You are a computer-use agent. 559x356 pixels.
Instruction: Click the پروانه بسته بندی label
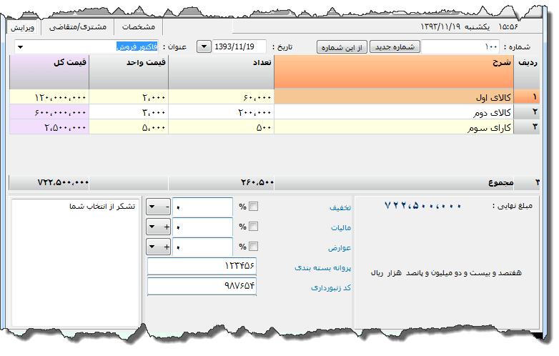click(322, 267)
